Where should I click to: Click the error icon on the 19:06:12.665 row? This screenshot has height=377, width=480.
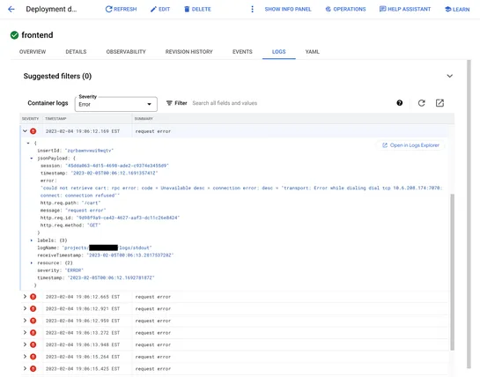tap(33, 297)
